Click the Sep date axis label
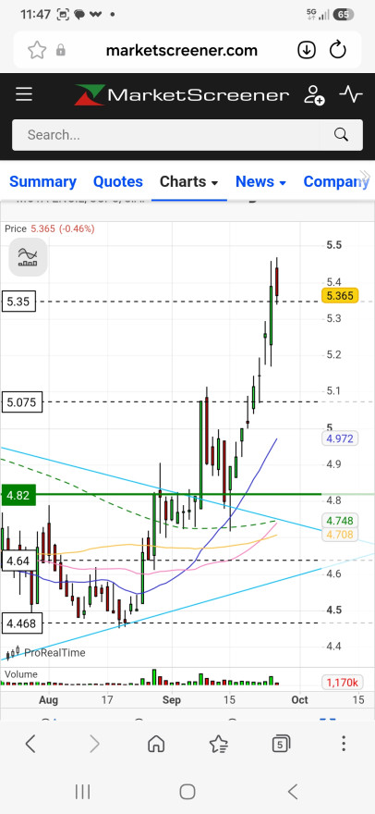This screenshot has width=375, height=814. 172,700
